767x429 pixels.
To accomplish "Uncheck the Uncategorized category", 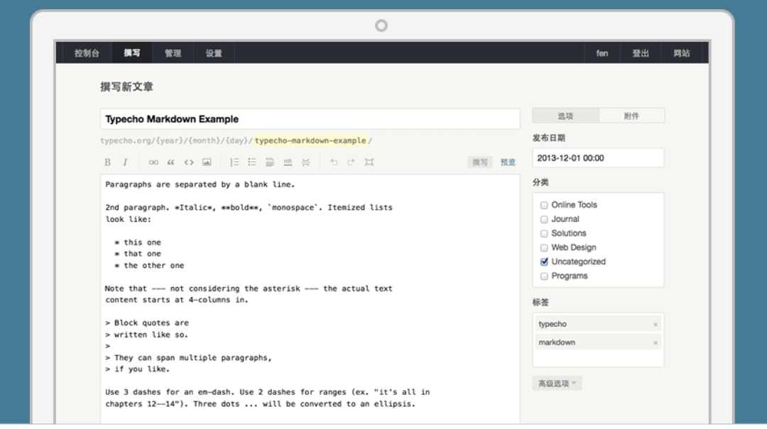I will click(x=544, y=262).
